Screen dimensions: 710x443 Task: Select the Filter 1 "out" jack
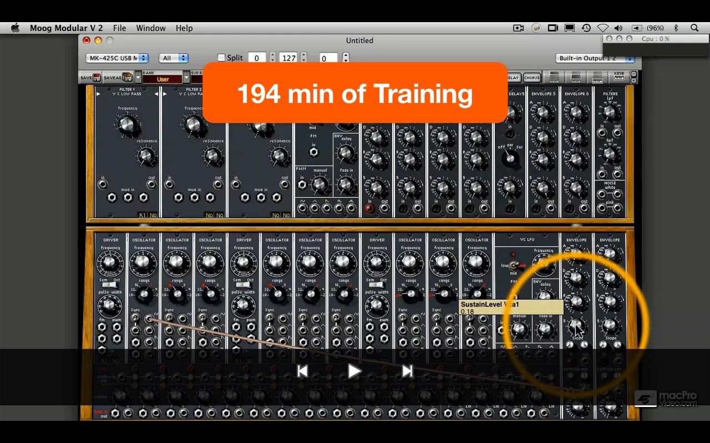[x=151, y=185]
